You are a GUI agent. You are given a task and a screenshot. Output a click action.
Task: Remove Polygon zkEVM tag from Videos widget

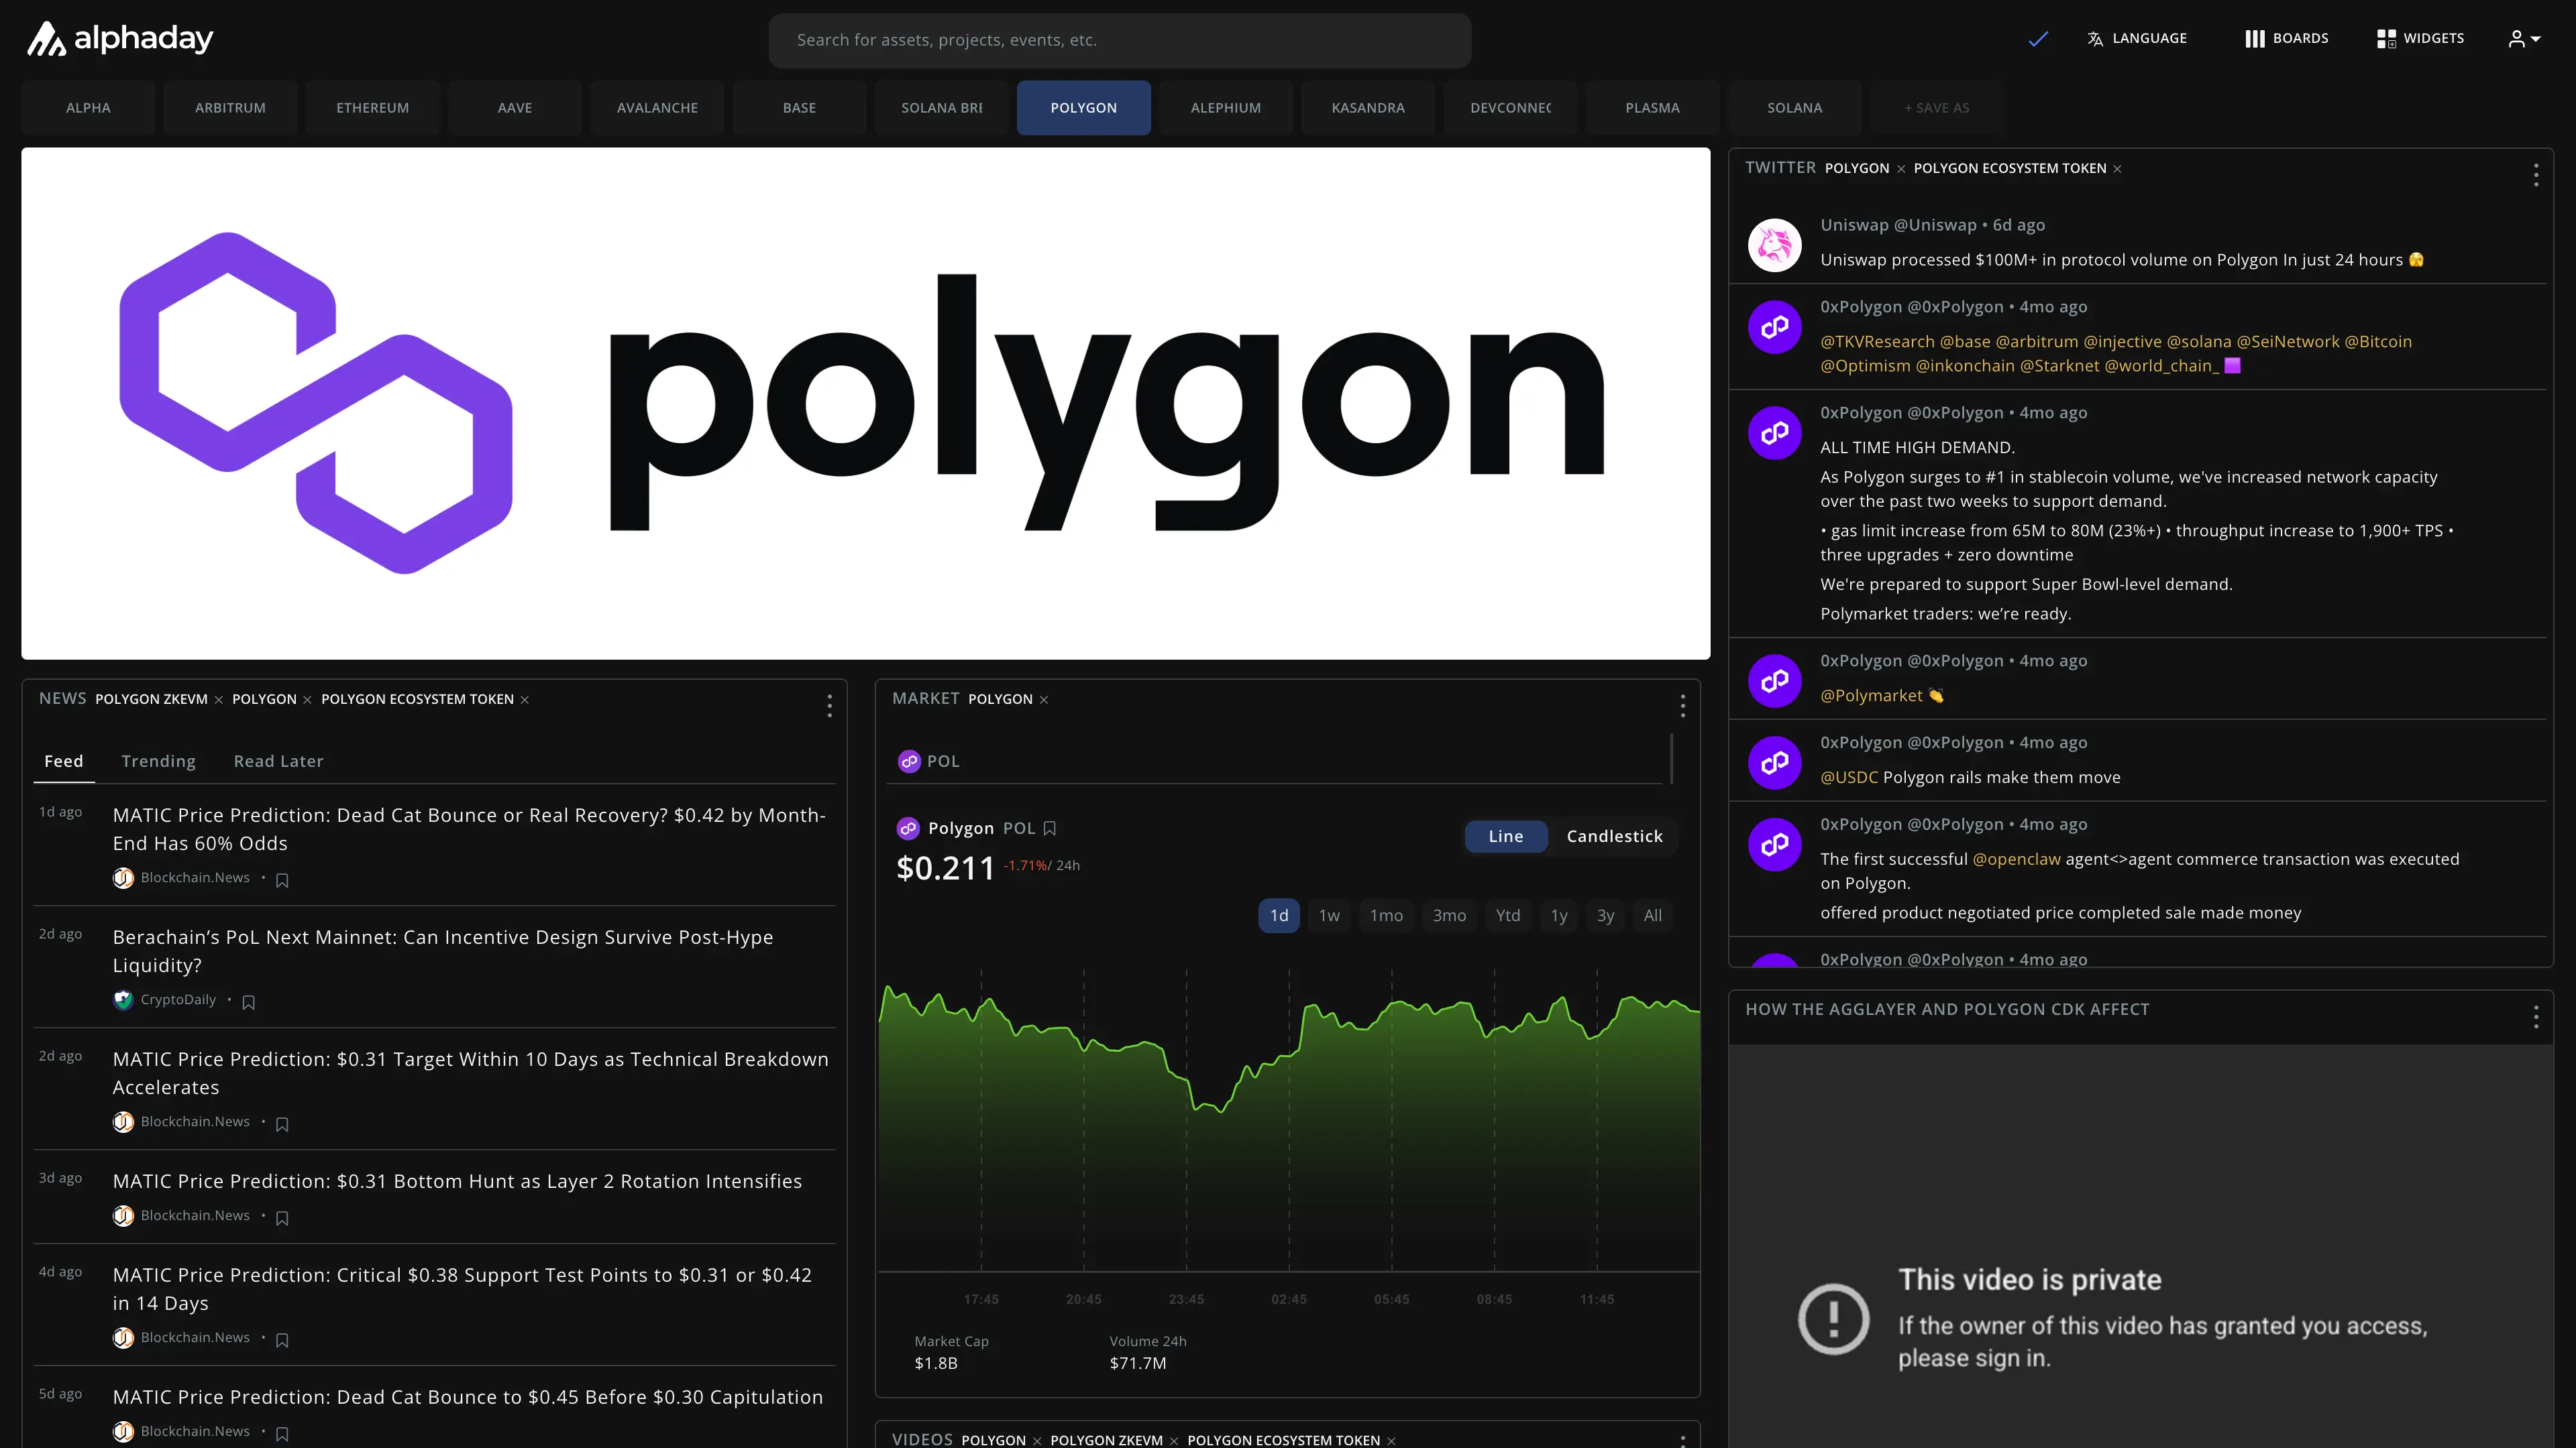1174,1441
